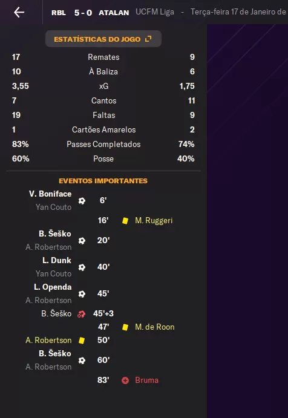This screenshot has height=418, width=288.
Task: Open V. Boniface player profile
Action: 50,194
